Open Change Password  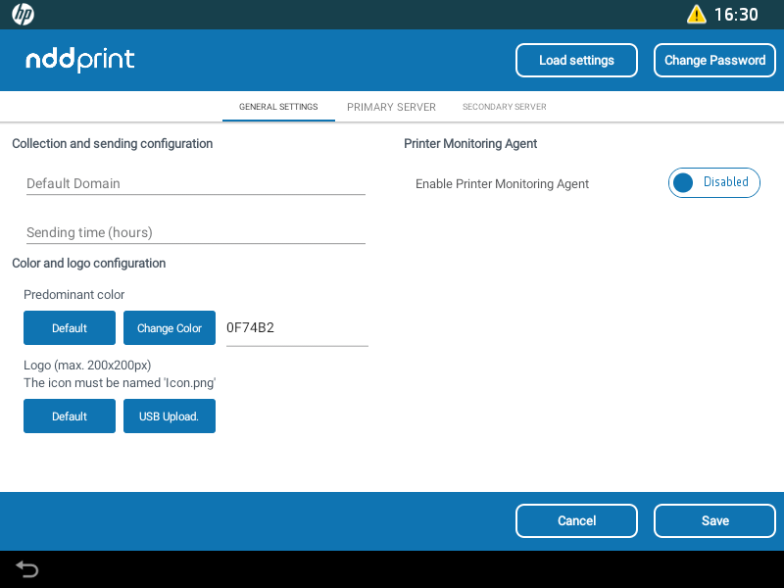click(x=714, y=60)
